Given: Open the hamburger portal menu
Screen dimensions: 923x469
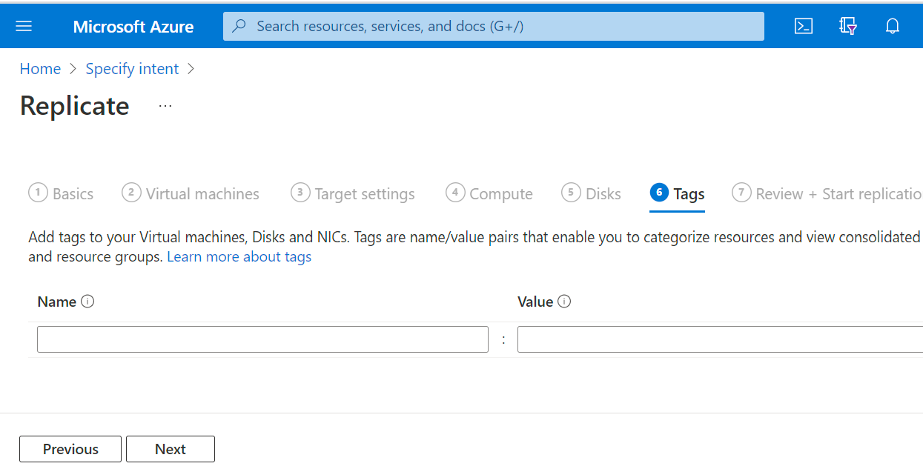Looking at the screenshot, I should (x=24, y=26).
